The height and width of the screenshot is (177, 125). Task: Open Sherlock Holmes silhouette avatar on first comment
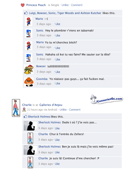[30, 126]
